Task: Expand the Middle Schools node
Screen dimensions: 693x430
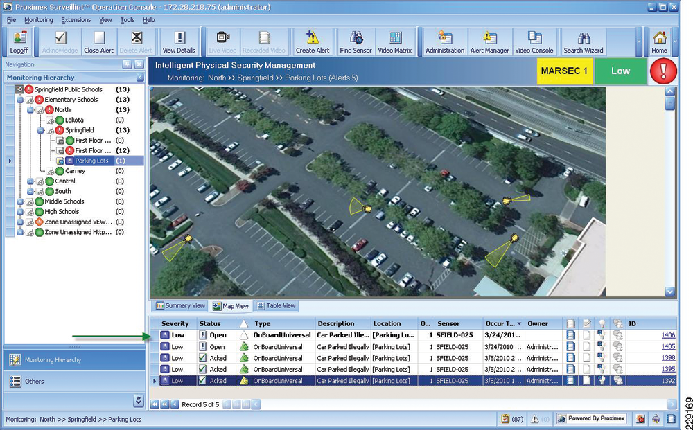Action: [21, 201]
